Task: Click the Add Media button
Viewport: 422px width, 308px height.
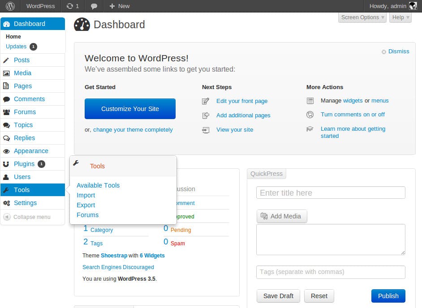Action: (x=282, y=216)
